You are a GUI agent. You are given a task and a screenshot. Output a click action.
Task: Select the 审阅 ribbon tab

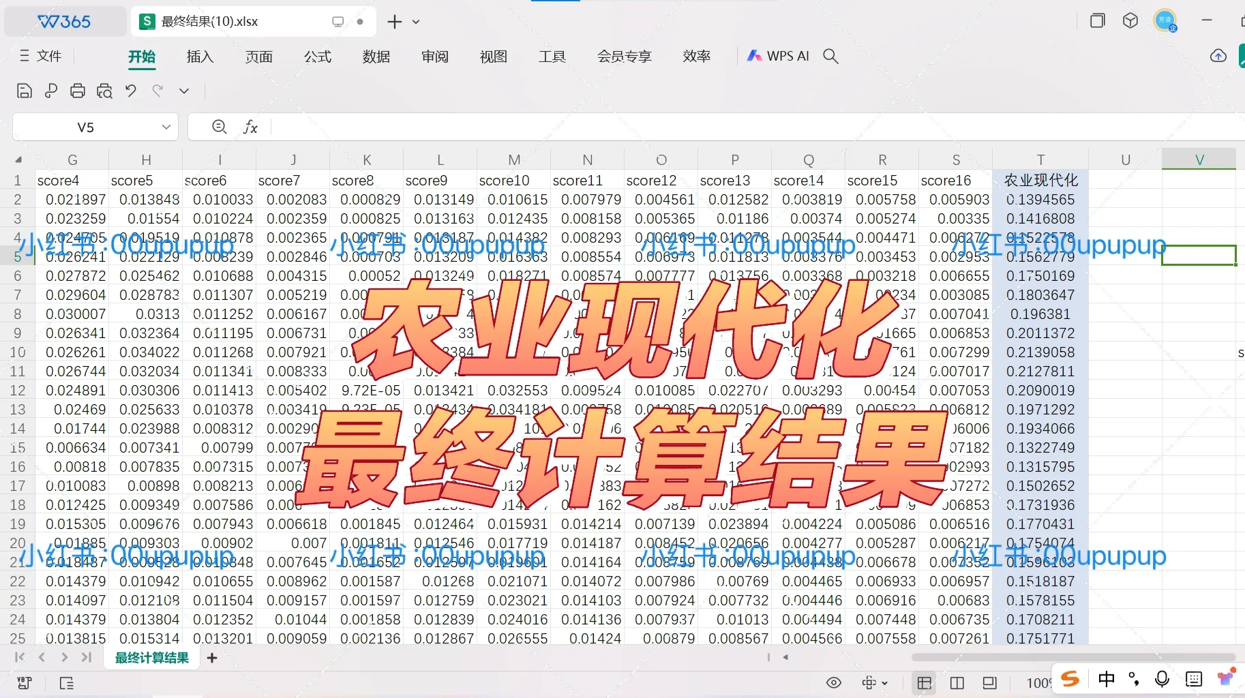click(x=435, y=57)
